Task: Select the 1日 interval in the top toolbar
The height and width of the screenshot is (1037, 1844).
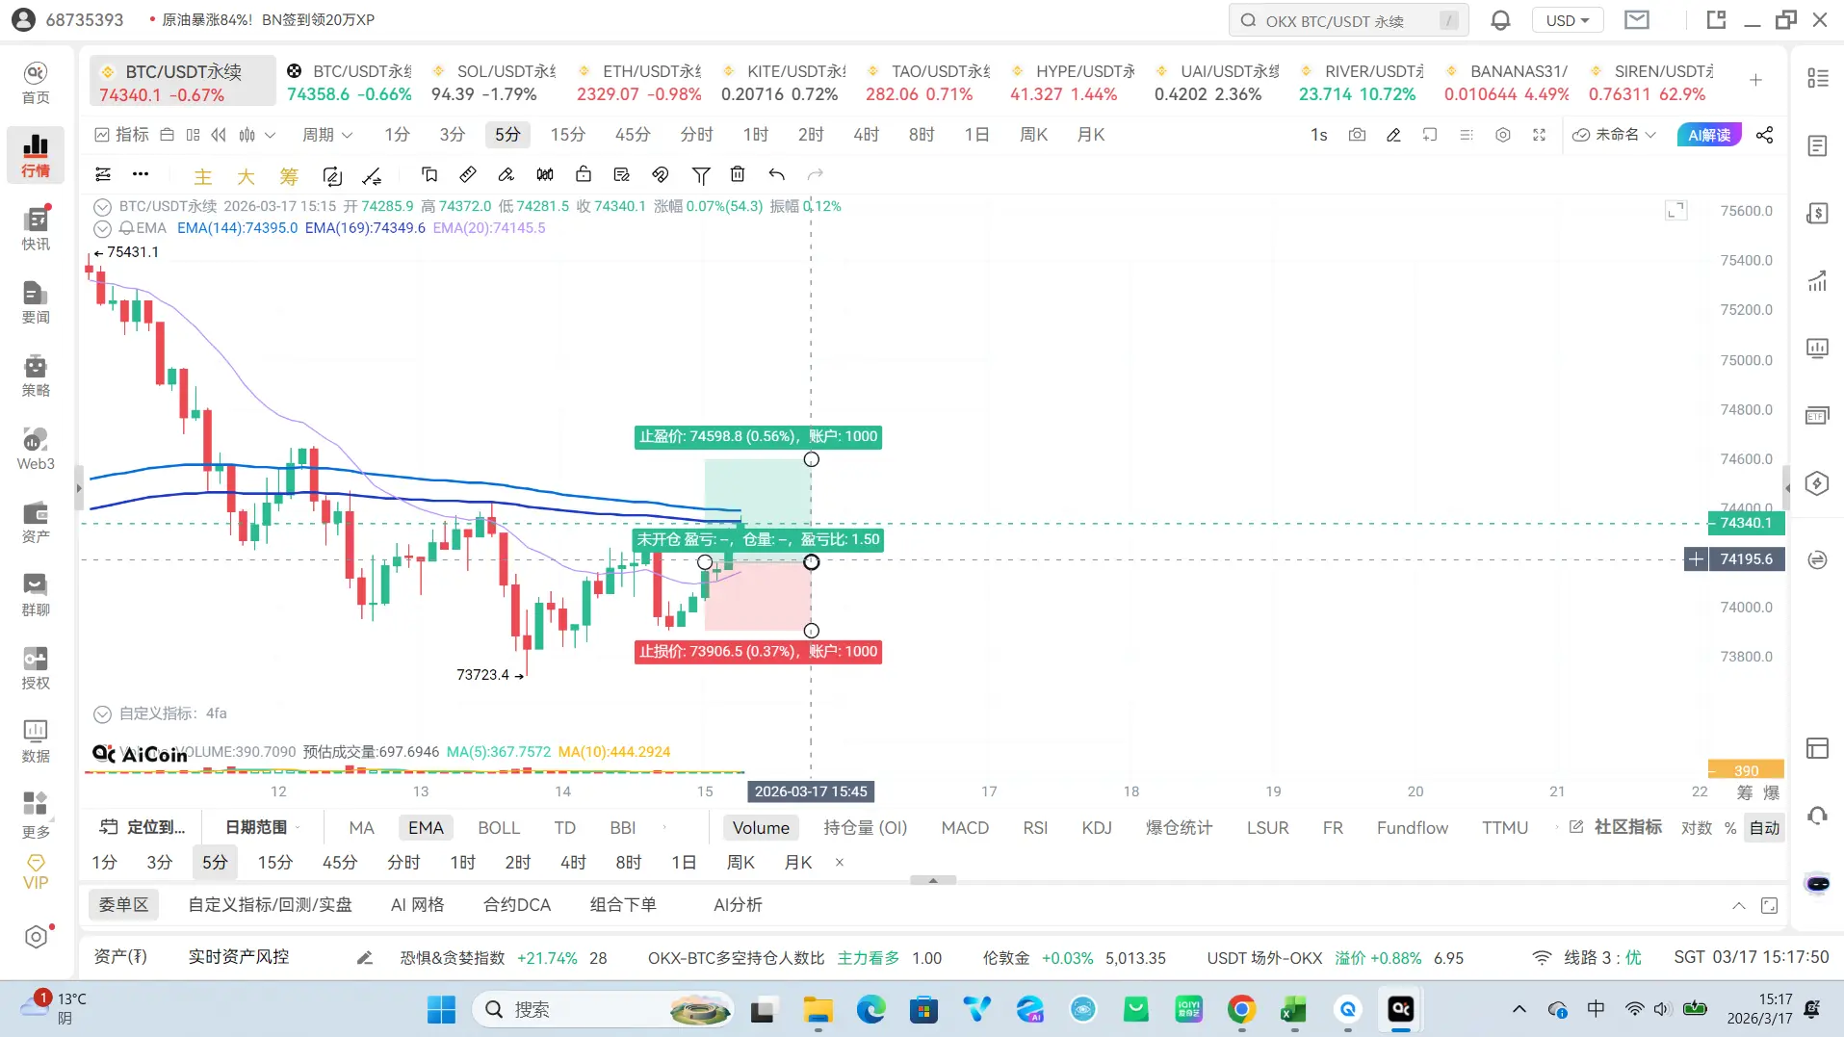Action: click(976, 135)
